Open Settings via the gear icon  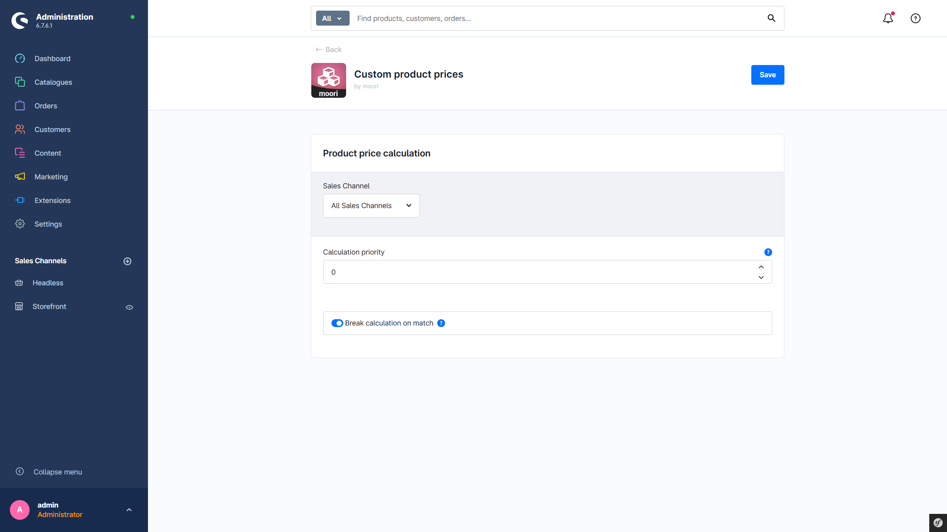20,224
